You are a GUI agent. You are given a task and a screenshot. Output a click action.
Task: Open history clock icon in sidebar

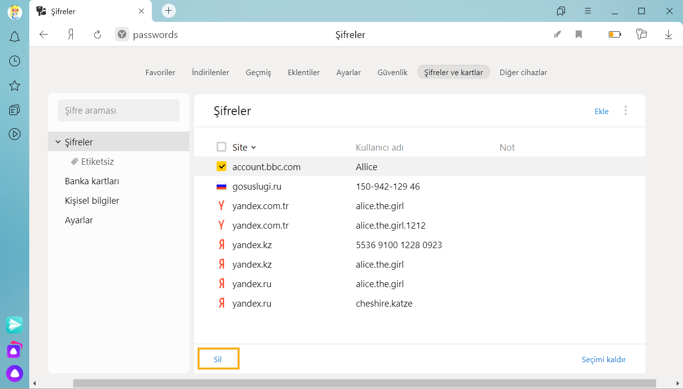tap(15, 61)
